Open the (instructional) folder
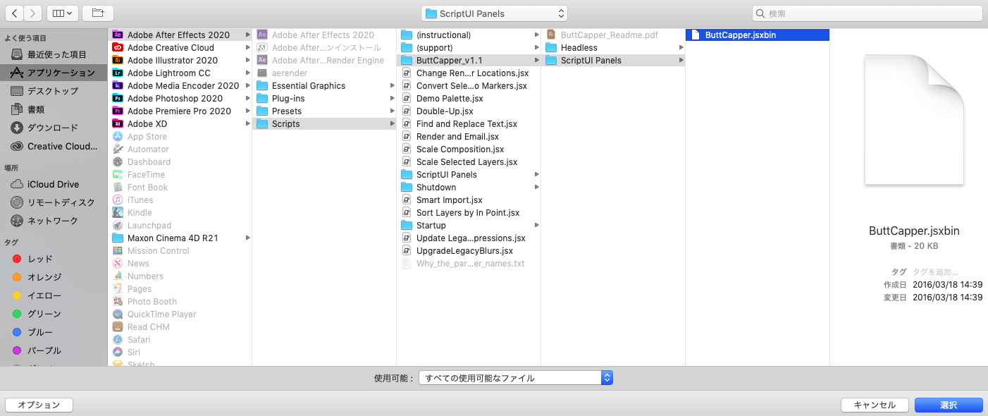The height and width of the screenshot is (416, 988). [469, 35]
